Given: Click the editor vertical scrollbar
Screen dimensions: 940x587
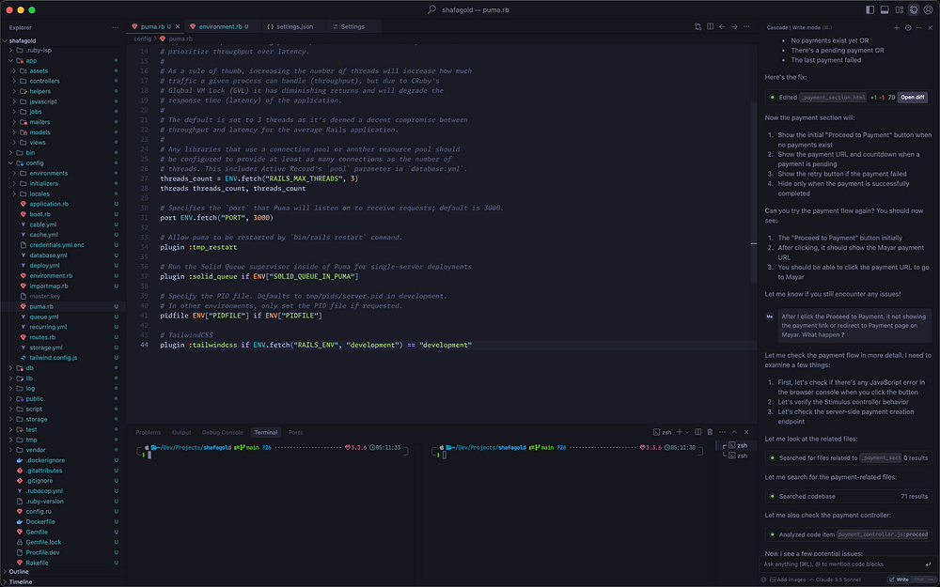Looking at the screenshot, I should coord(754,192).
